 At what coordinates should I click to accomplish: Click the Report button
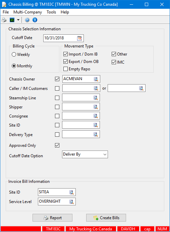52,218
